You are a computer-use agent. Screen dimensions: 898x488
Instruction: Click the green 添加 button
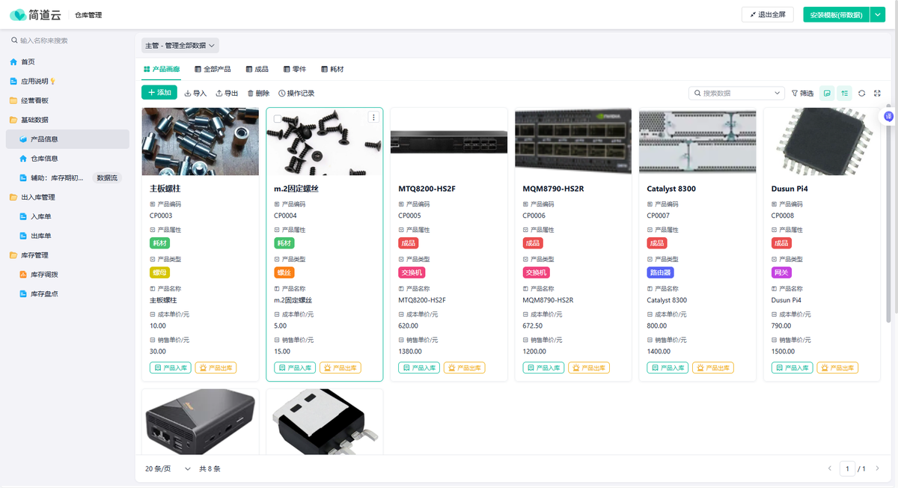tap(159, 93)
